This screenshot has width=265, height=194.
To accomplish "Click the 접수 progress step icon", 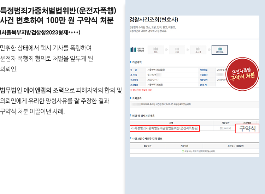I will tap(156, 50).
